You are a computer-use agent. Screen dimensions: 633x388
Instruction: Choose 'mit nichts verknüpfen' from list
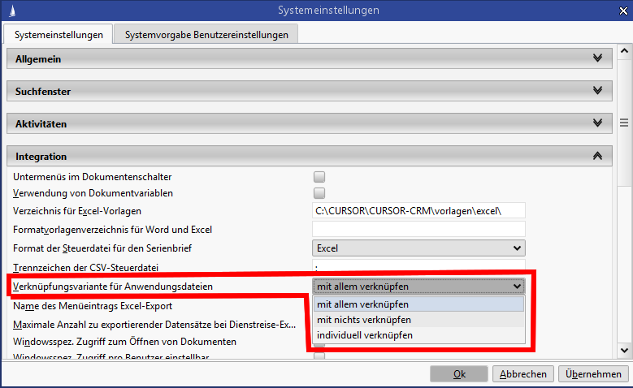click(x=418, y=320)
